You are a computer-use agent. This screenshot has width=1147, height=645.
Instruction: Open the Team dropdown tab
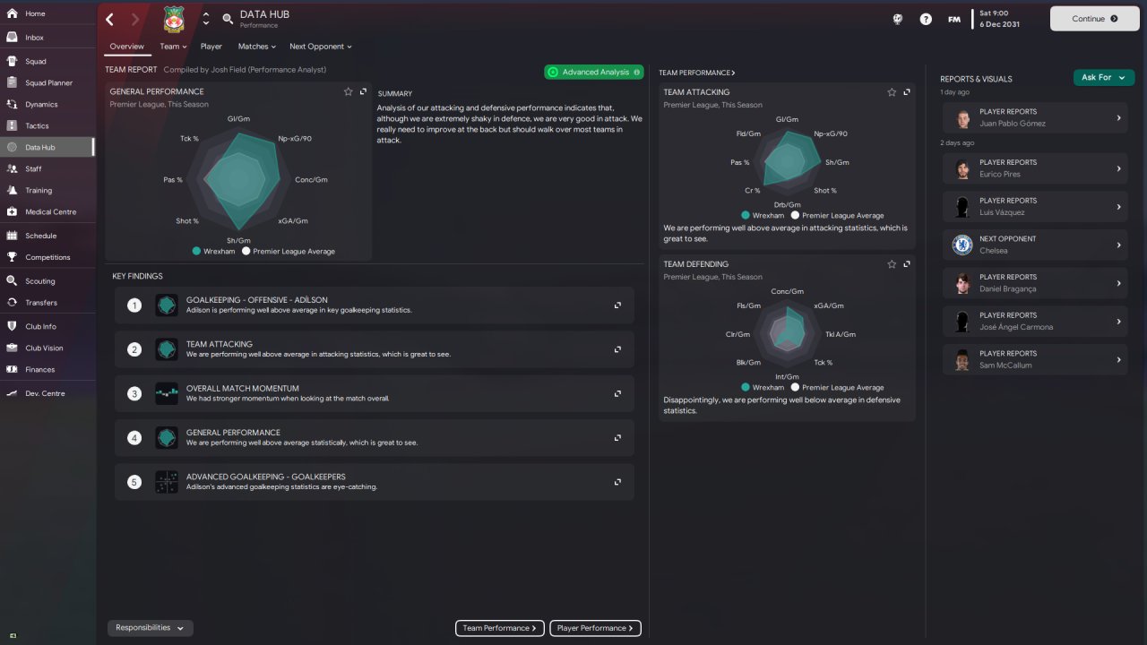pos(173,47)
